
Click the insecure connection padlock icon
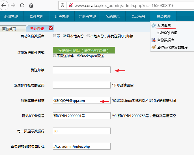coord(71,5)
